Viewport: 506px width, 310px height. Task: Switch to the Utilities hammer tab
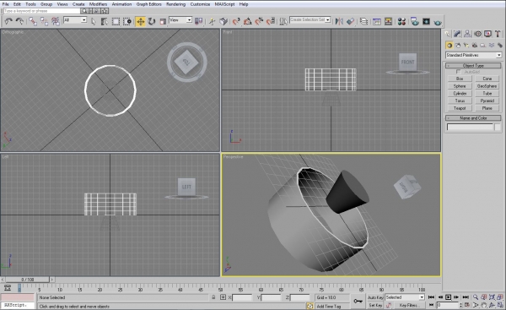point(498,34)
